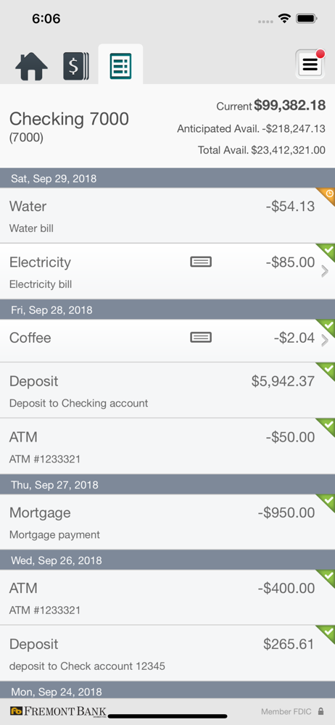The height and width of the screenshot is (725, 335).
Task: Open the Home house icon
Action: coord(31,67)
